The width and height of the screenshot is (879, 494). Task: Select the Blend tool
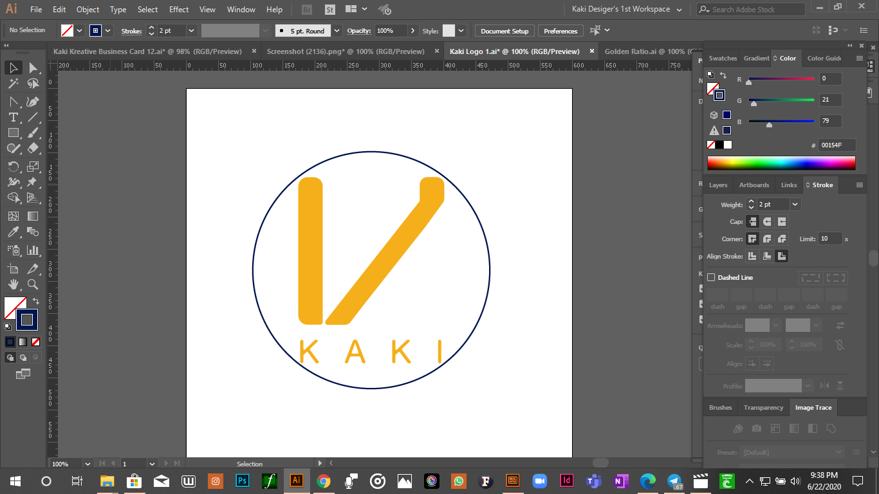point(33,232)
